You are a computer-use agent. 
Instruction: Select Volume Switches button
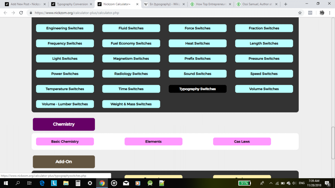point(264,89)
